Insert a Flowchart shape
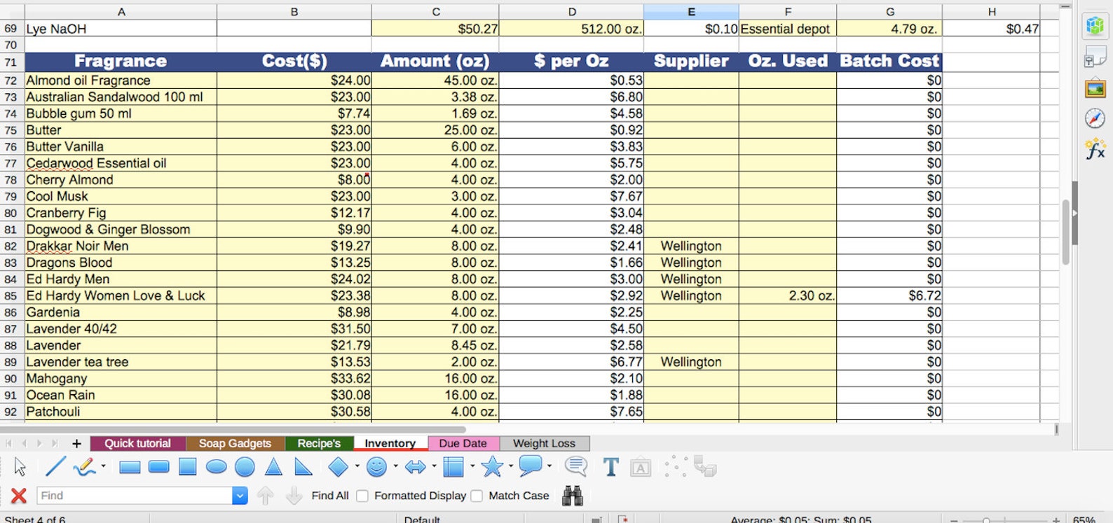 coord(454,466)
